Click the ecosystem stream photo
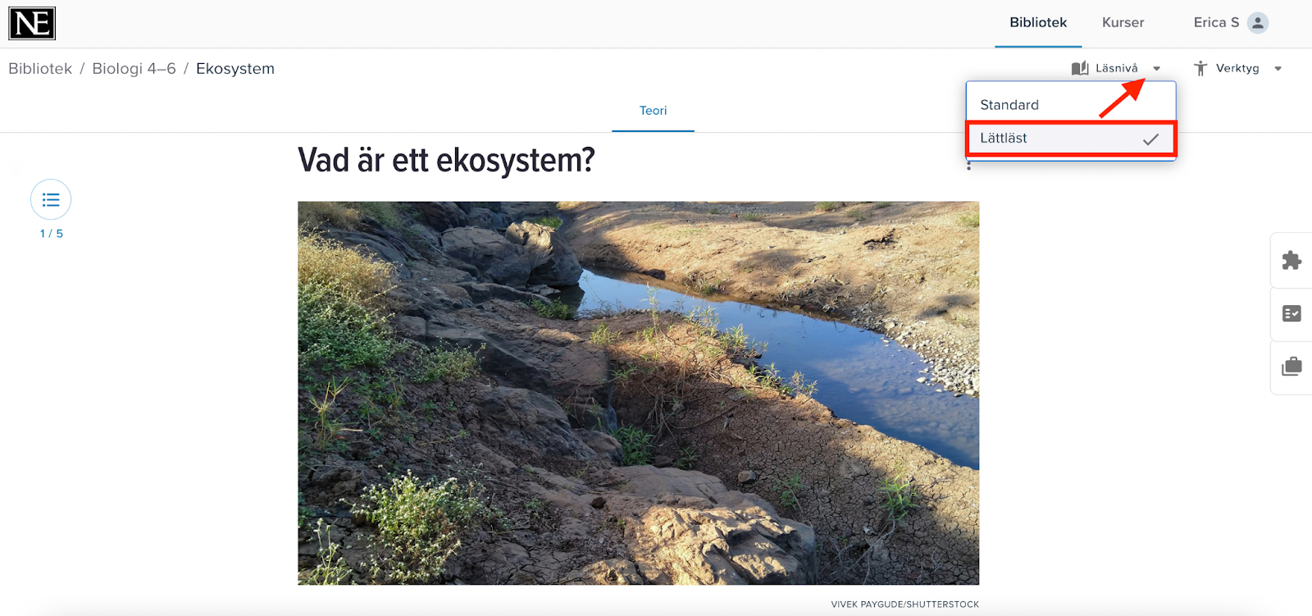1312x616 pixels. [638, 393]
